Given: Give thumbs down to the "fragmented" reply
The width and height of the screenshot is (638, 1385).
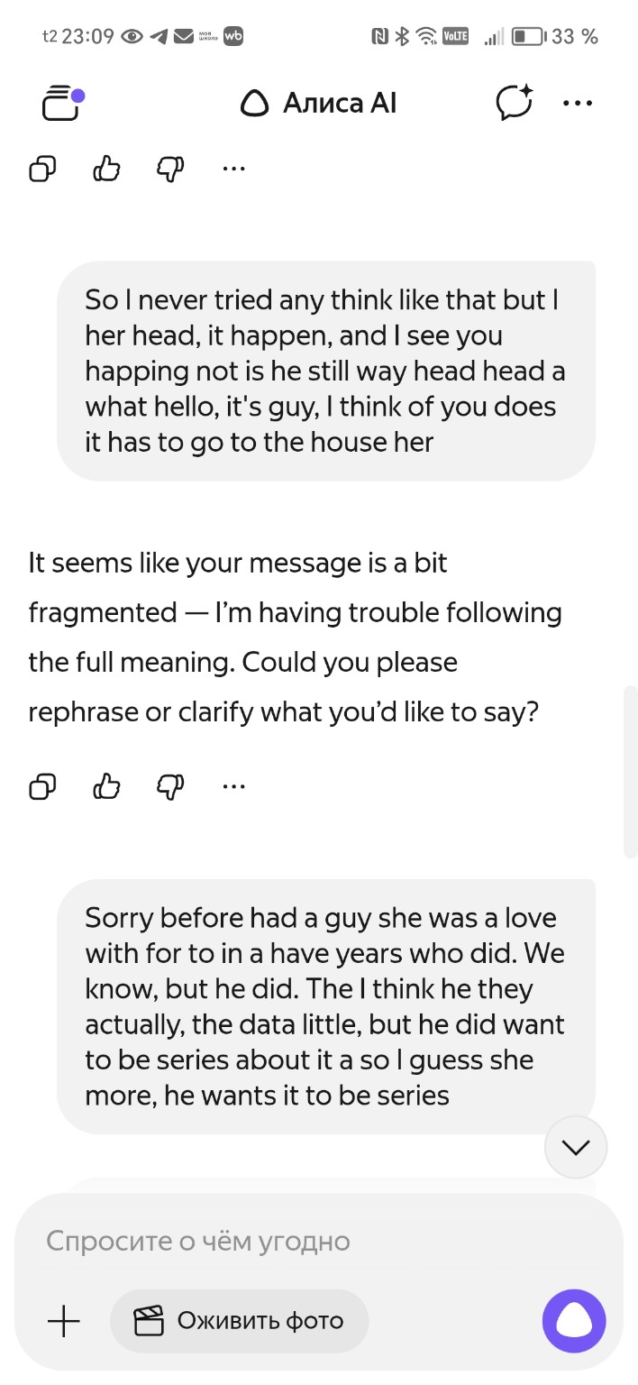Looking at the screenshot, I should tap(170, 786).
